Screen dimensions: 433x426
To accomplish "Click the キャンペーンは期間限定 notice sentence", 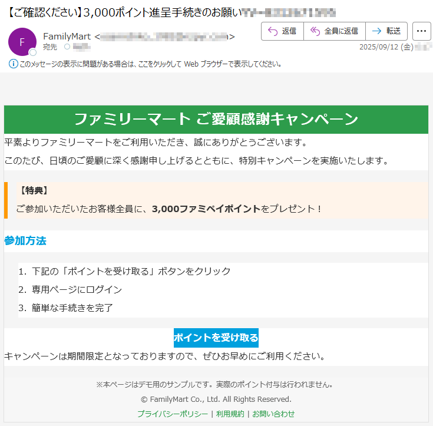I will point(165,356).
